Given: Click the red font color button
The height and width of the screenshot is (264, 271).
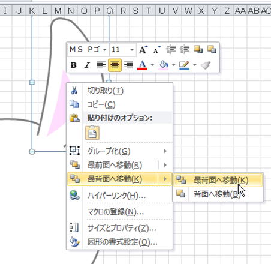Looking at the screenshot, I should [x=142, y=65].
